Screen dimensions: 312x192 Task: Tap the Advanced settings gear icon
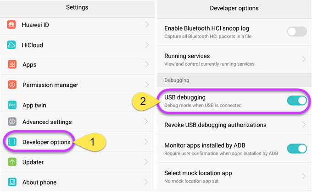[x=12, y=122]
